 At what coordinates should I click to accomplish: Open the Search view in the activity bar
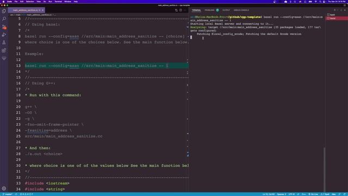pyautogui.click(x=4, y=19)
